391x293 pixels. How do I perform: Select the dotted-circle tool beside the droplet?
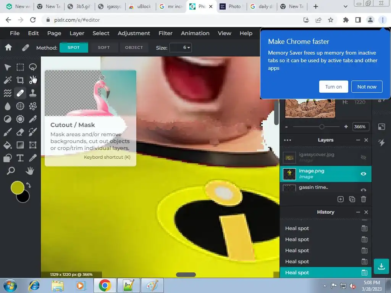click(20, 106)
